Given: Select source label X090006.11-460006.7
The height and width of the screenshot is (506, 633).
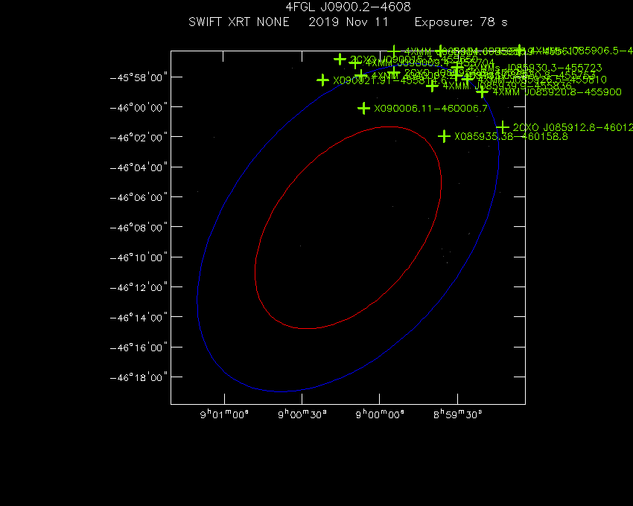Looking at the screenshot, I should coord(430,108).
